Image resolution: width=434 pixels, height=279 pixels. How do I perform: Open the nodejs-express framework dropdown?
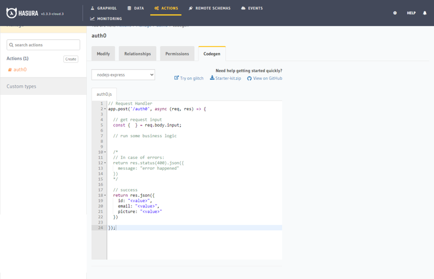tap(123, 75)
